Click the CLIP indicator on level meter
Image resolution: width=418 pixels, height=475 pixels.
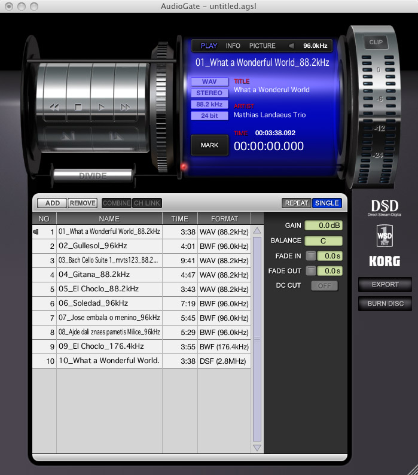[376, 42]
